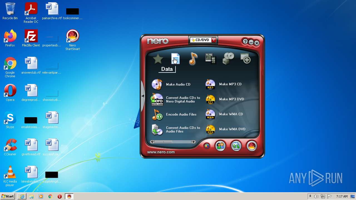Open the volume control in the tray
Image resolution: width=356 pixels, height=200 pixels.
316,196
